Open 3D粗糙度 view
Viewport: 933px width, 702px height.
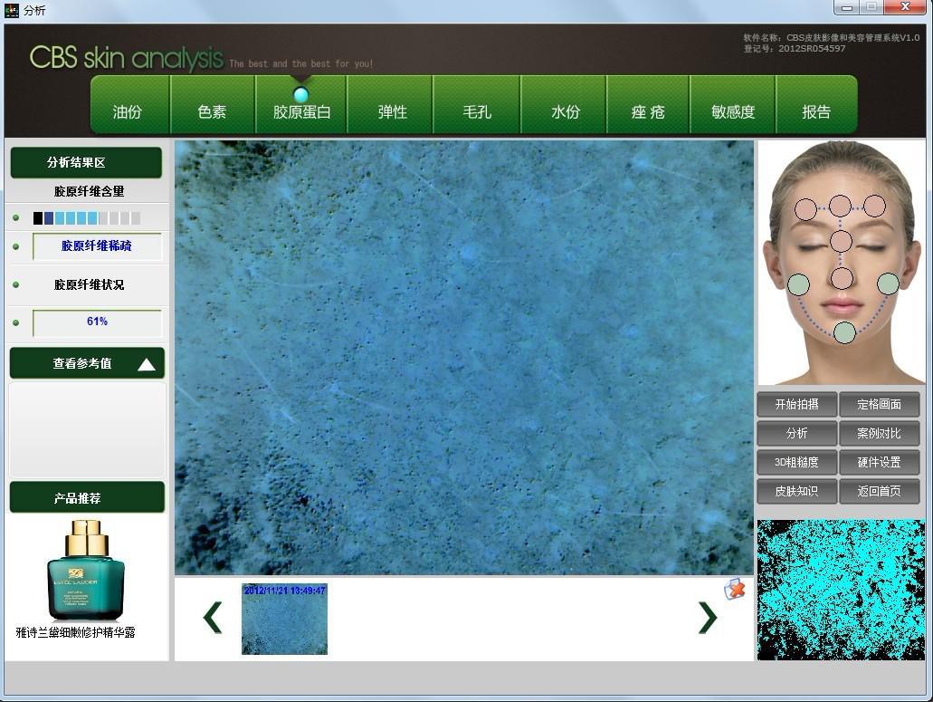coord(796,462)
